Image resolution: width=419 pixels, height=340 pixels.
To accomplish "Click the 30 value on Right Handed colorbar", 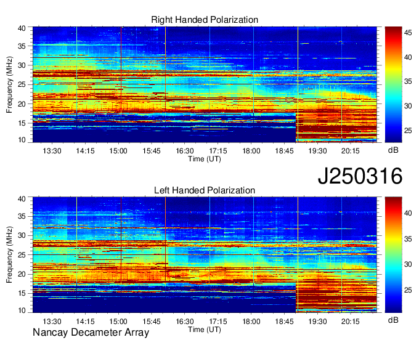I will (x=408, y=106).
